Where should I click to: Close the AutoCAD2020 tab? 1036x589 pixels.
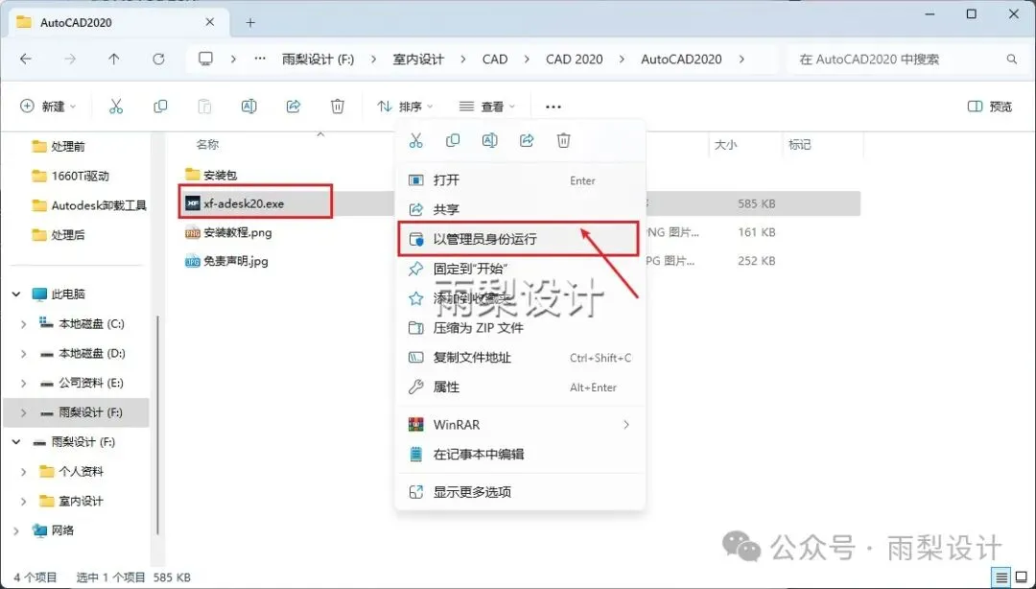[209, 22]
